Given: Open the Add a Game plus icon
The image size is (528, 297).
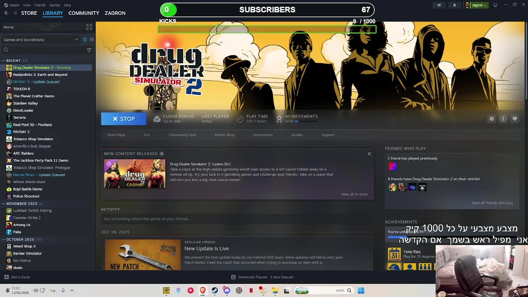Looking at the screenshot, I should [x=6, y=277].
